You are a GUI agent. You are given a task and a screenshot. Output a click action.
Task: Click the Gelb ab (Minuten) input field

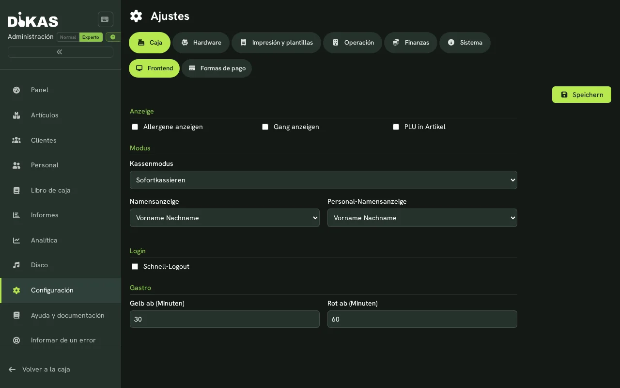pyautogui.click(x=225, y=319)
